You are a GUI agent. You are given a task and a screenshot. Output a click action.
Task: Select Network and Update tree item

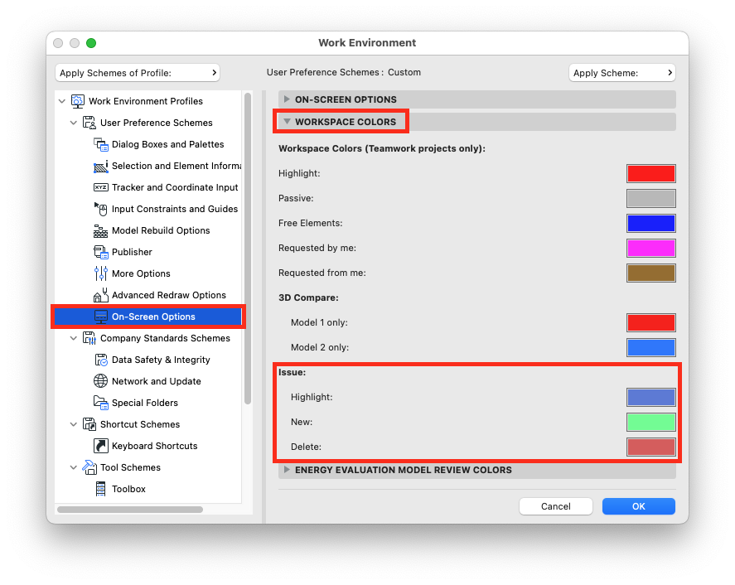157,381
